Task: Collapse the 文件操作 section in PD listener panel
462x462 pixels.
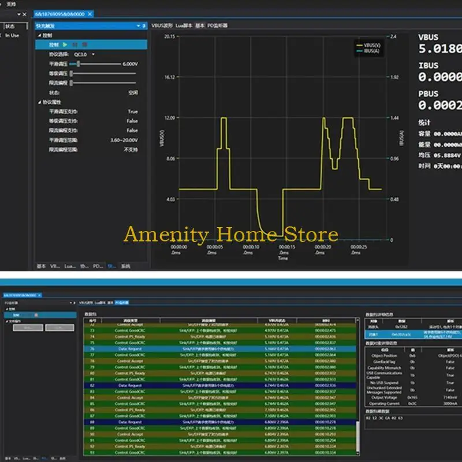Action: (7, 321)
